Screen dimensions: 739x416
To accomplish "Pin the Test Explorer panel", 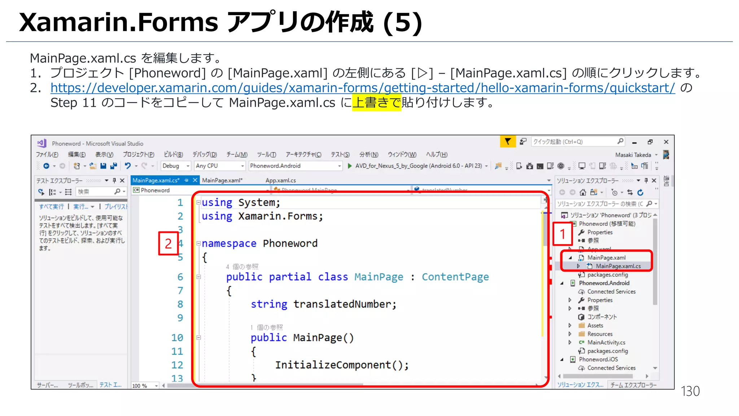I will (114, 180).
